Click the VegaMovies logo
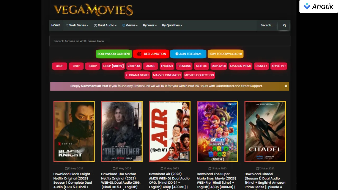 pos(93,10)
